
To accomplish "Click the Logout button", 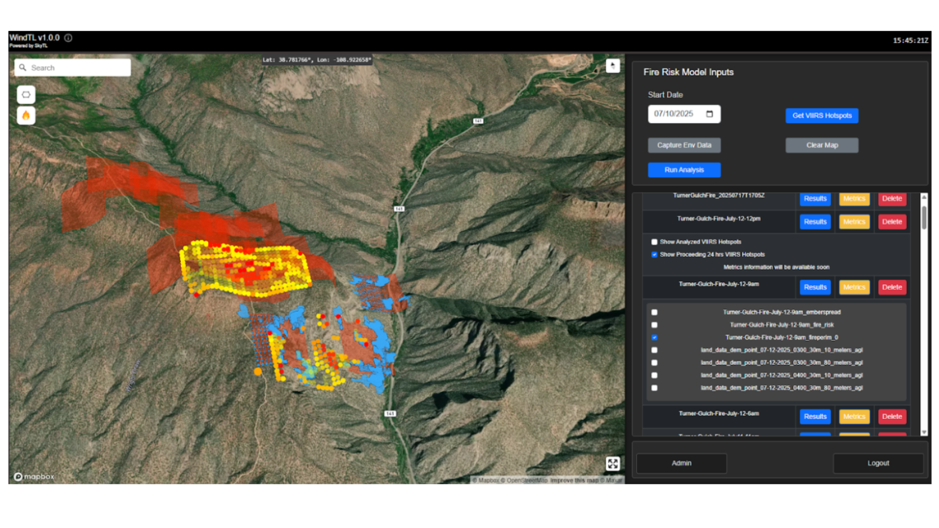I will click(878, 463).
